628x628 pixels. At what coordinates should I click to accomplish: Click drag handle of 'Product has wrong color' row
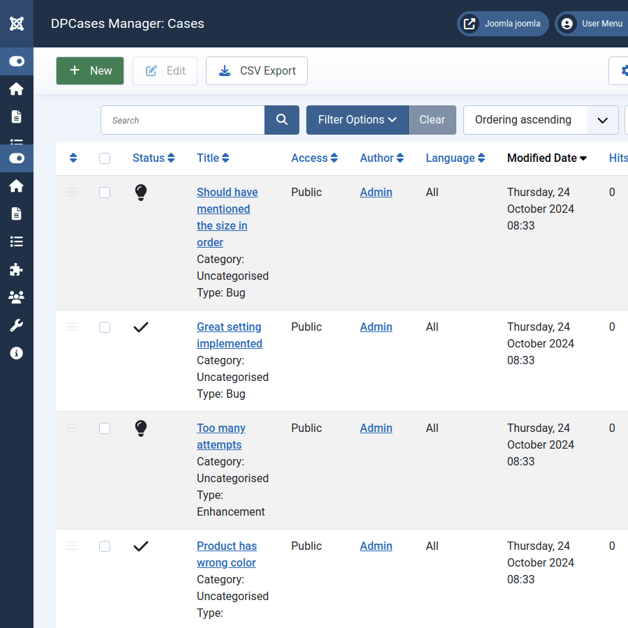(x=72, y=546)
